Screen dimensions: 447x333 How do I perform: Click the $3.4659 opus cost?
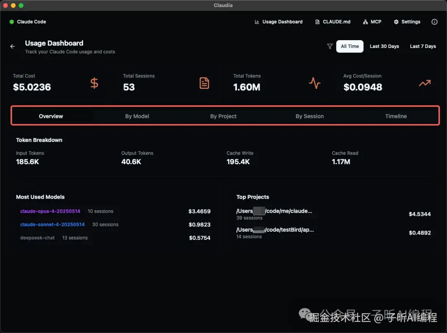point(199,212)
